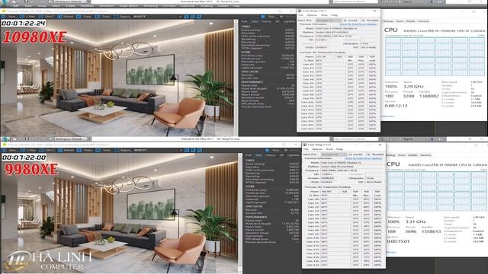This screenshot has height=274, width=488.
Task: Click Refresh in the 9980XE Corona frame buffer
Action: 66,150
